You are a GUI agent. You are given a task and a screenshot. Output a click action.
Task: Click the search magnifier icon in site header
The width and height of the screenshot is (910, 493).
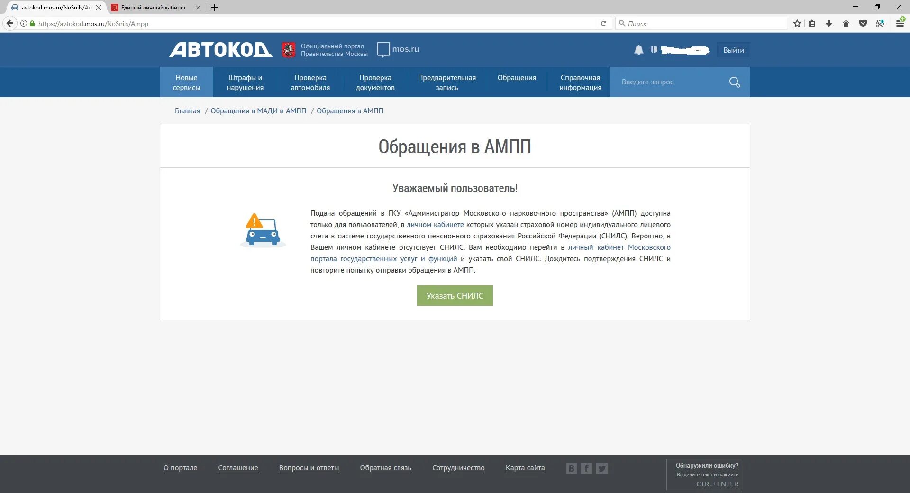pos(735,82)
